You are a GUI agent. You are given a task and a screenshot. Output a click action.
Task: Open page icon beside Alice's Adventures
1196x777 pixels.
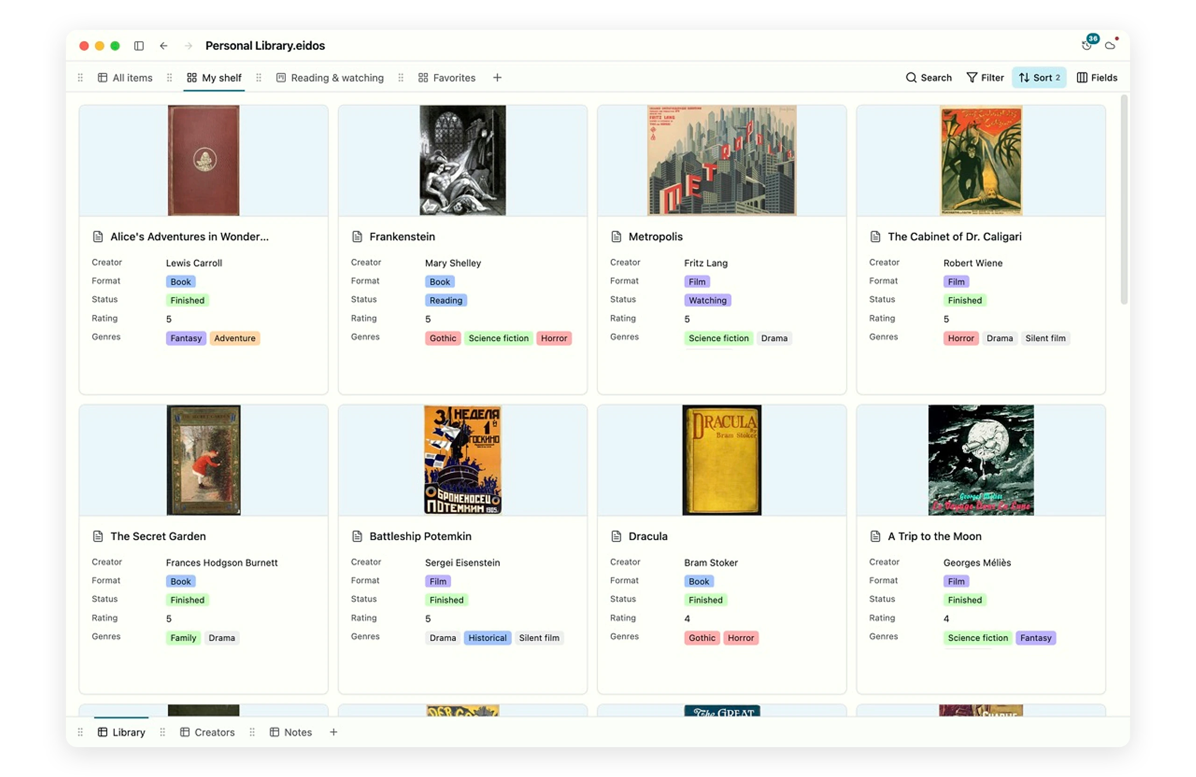click(98, 237)
